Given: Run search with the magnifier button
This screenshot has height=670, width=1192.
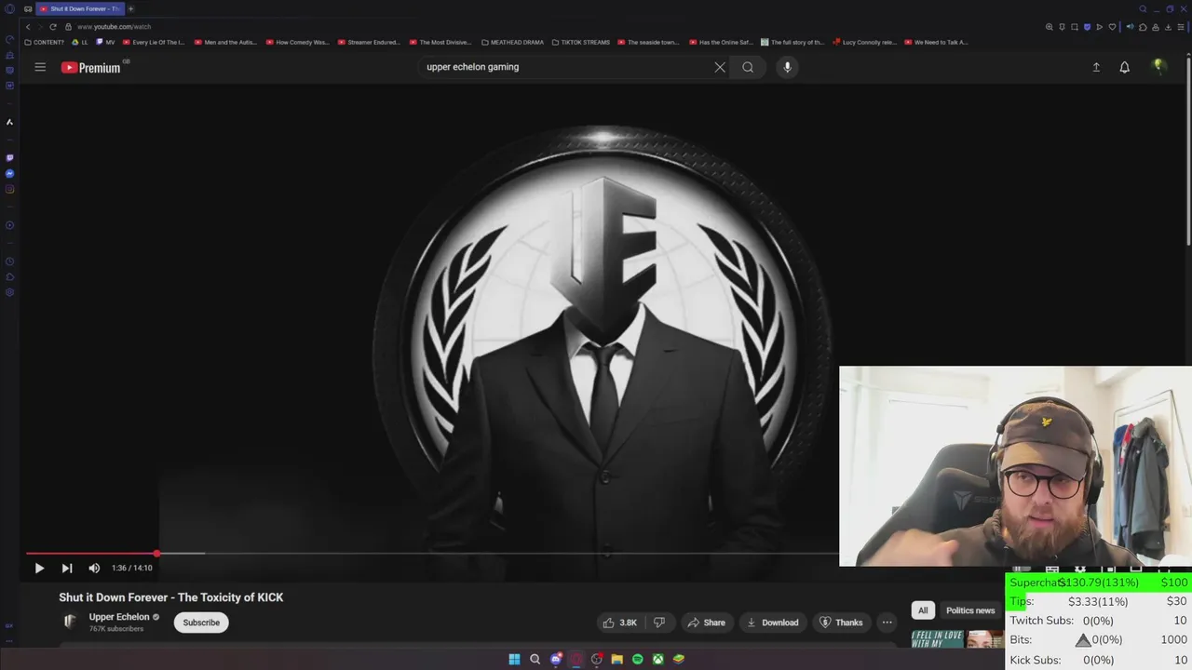Looking at the screenshot, I should coord(748,67).
